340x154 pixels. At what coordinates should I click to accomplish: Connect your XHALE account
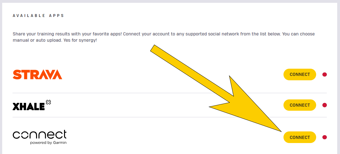click(x=300, y=105)
